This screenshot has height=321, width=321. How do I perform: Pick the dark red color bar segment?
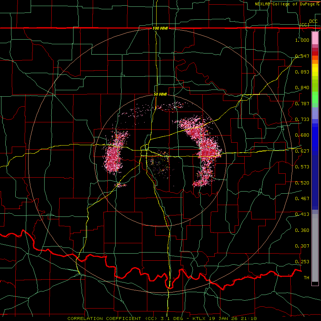point(315,53)
